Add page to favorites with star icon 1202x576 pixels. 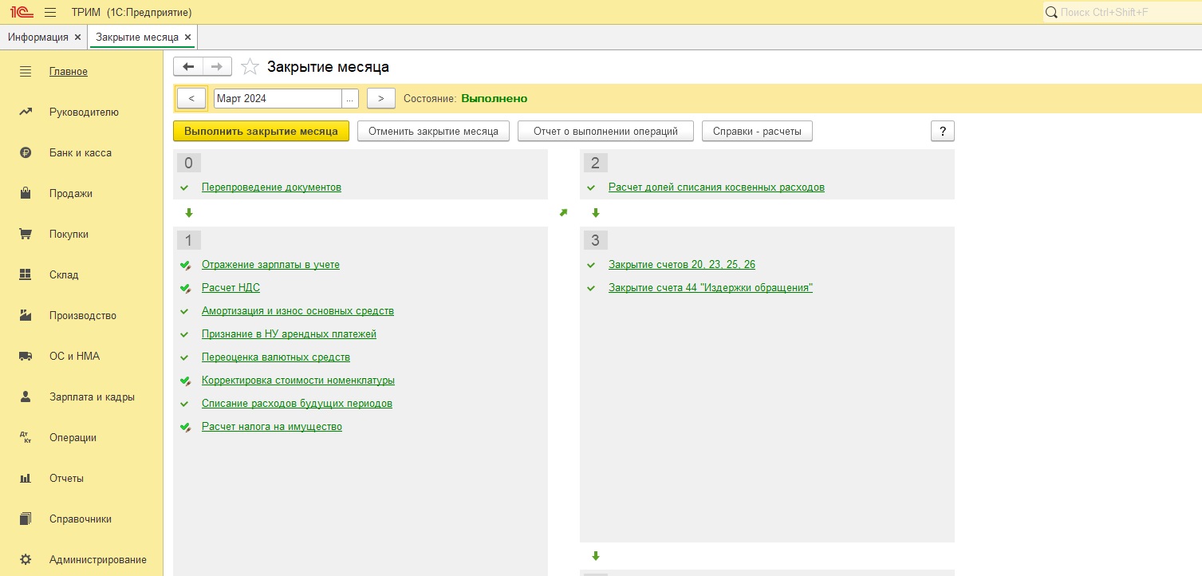pos(250,67)
